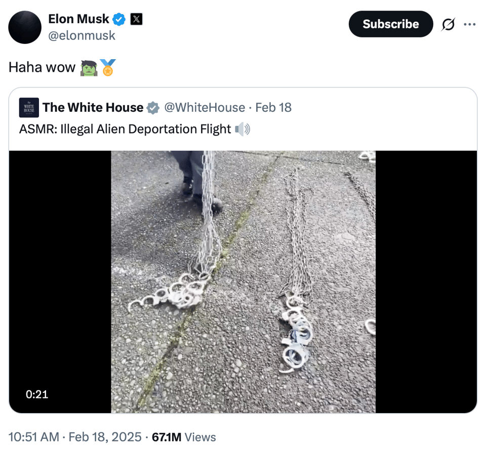
Task: Click the X affiliation badge beside the name
Action: [x=136, y=20]
